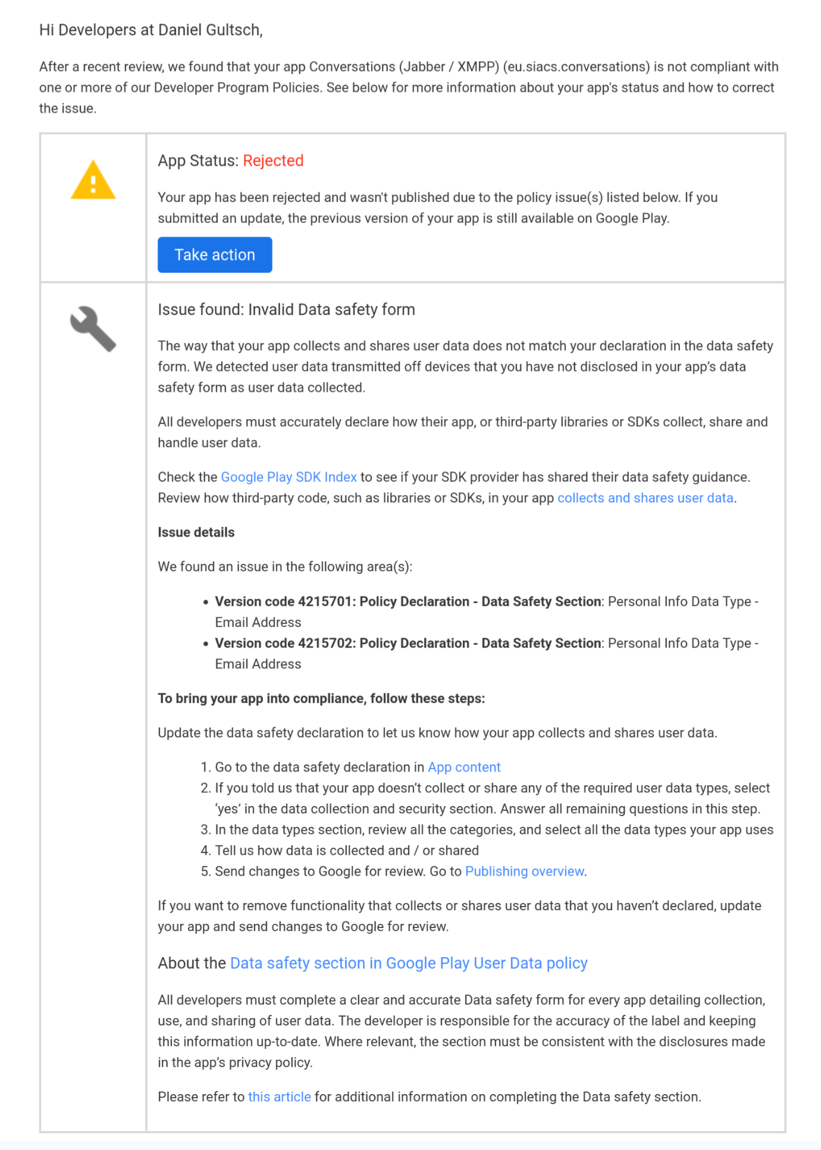Image resolution: width=821 pixels, height=1150 pixels.
Task: Click the 'To bring your app into compliance' heading
Action: (x=321, y=699)
